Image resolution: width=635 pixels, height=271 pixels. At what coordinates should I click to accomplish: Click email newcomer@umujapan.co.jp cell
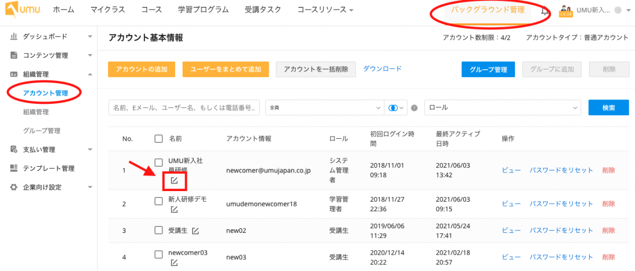pos(268,170)
